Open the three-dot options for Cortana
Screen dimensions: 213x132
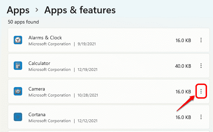coord(201,117)
